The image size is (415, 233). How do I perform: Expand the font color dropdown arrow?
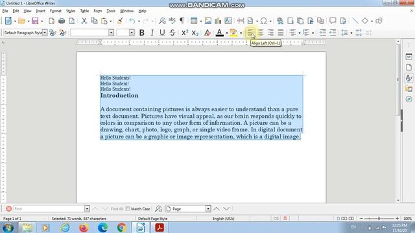[227, 33]
